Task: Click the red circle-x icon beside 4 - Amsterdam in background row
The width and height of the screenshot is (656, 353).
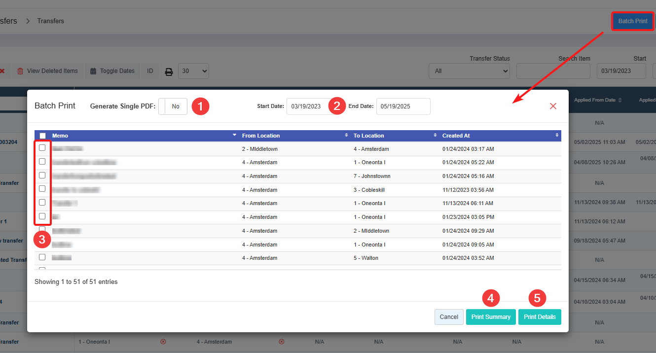Action: [x=282, y=341]
